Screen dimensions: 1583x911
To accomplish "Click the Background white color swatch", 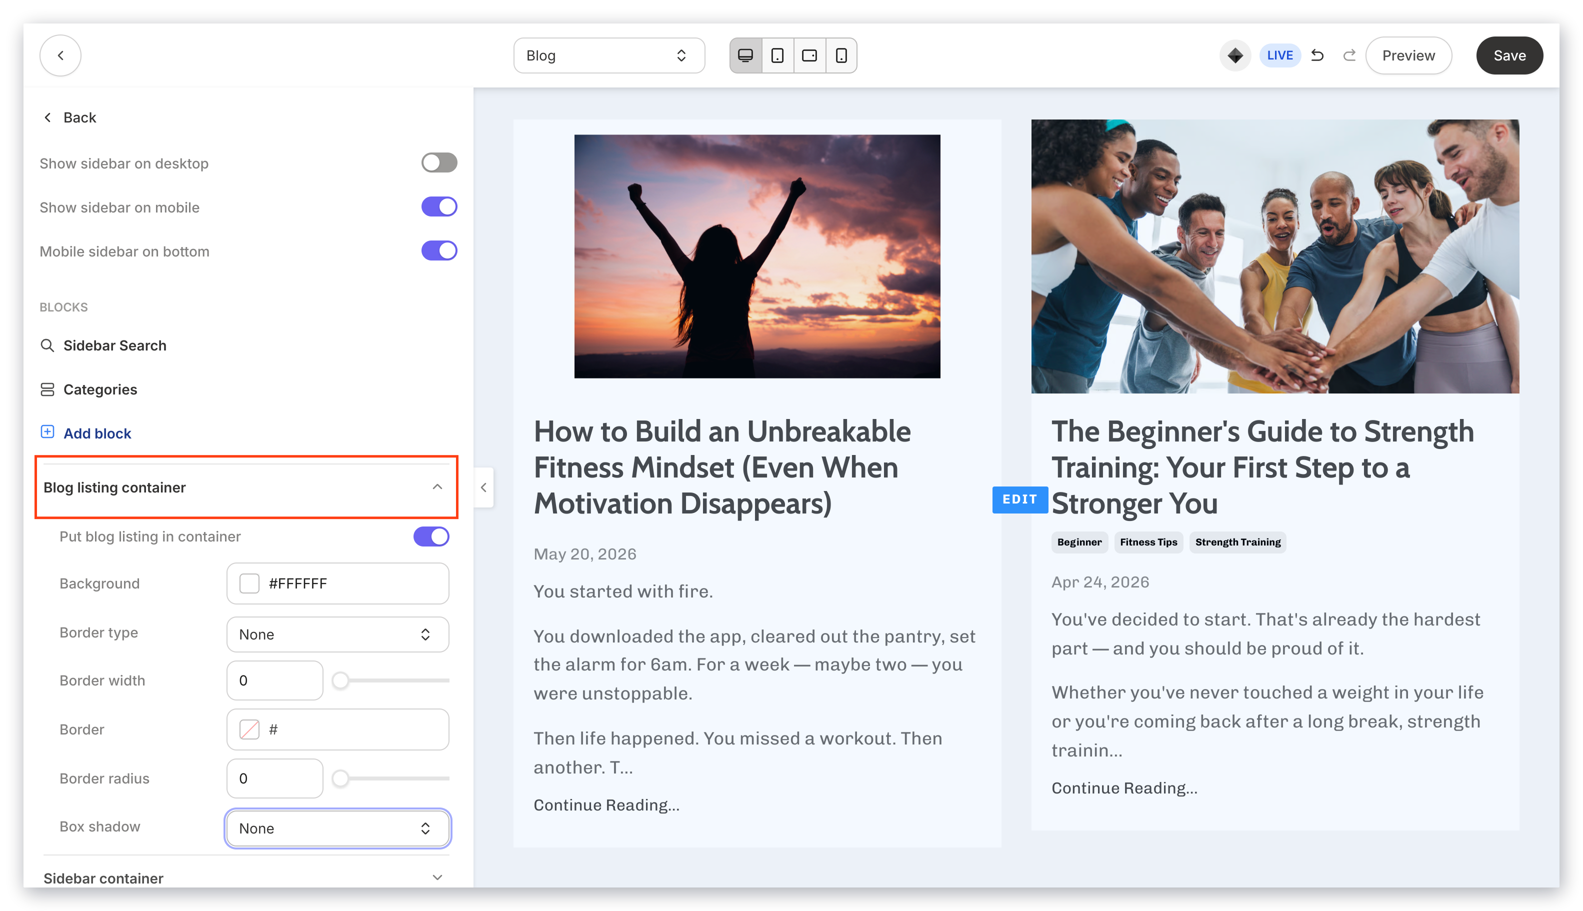I will tap(249, 583).
